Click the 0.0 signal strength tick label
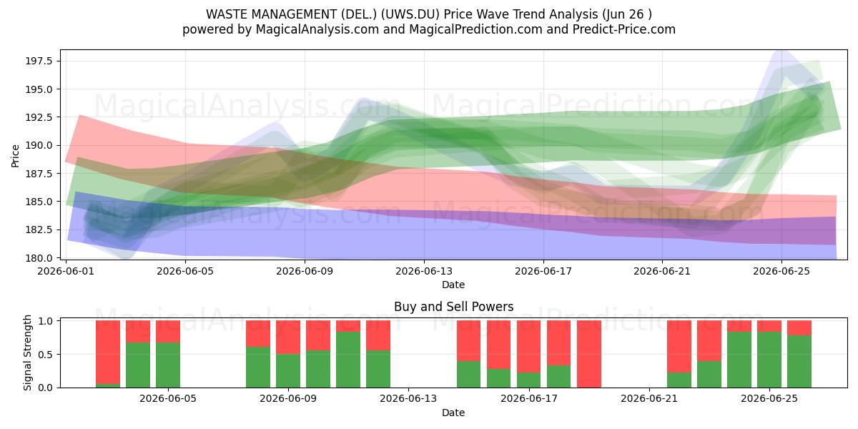858x429 pixels. pyautogui.click(x=46, y=388)
